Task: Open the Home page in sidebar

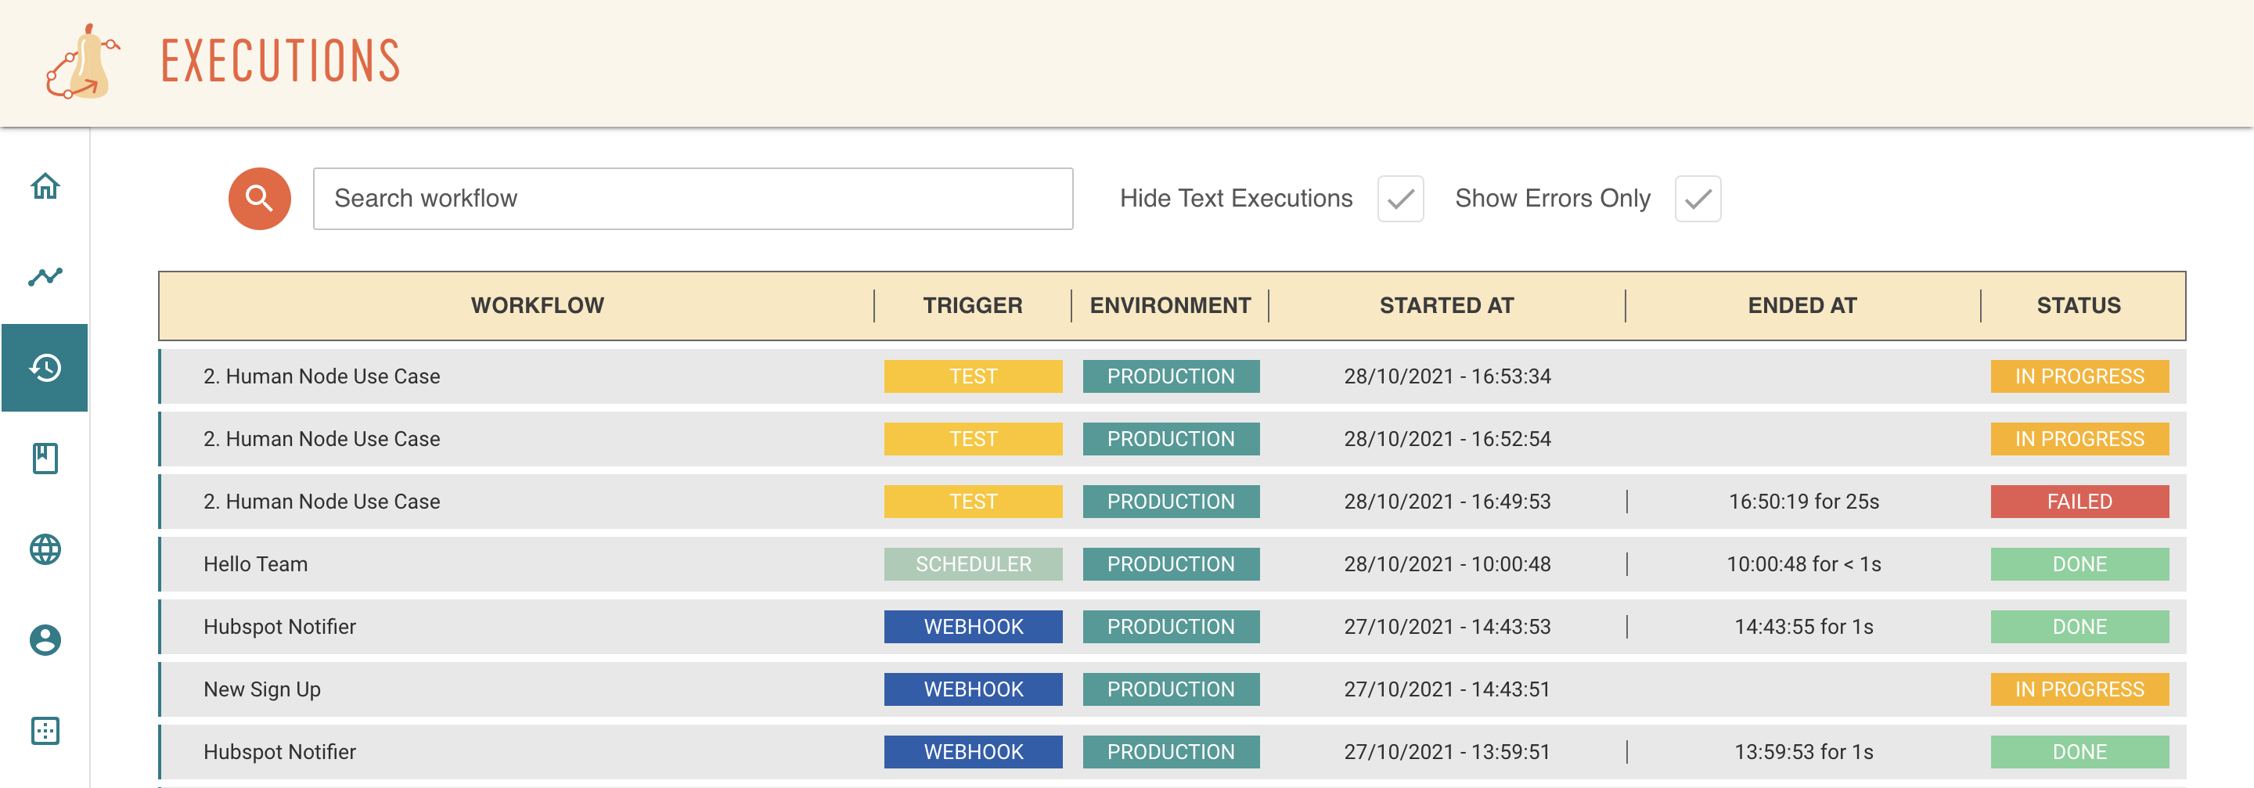Action: (x=45, y=185)
